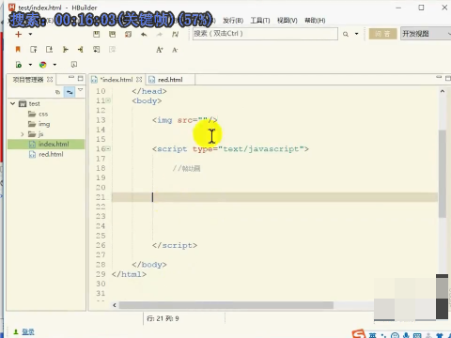Image resolution: width=451 pixels, height=338 pixels.
Task: Click the A+ increase font size icon
Action: tap(160, 50)
